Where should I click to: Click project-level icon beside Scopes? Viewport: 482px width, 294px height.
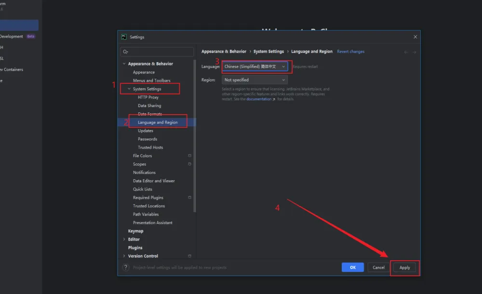tap(189, 164)
